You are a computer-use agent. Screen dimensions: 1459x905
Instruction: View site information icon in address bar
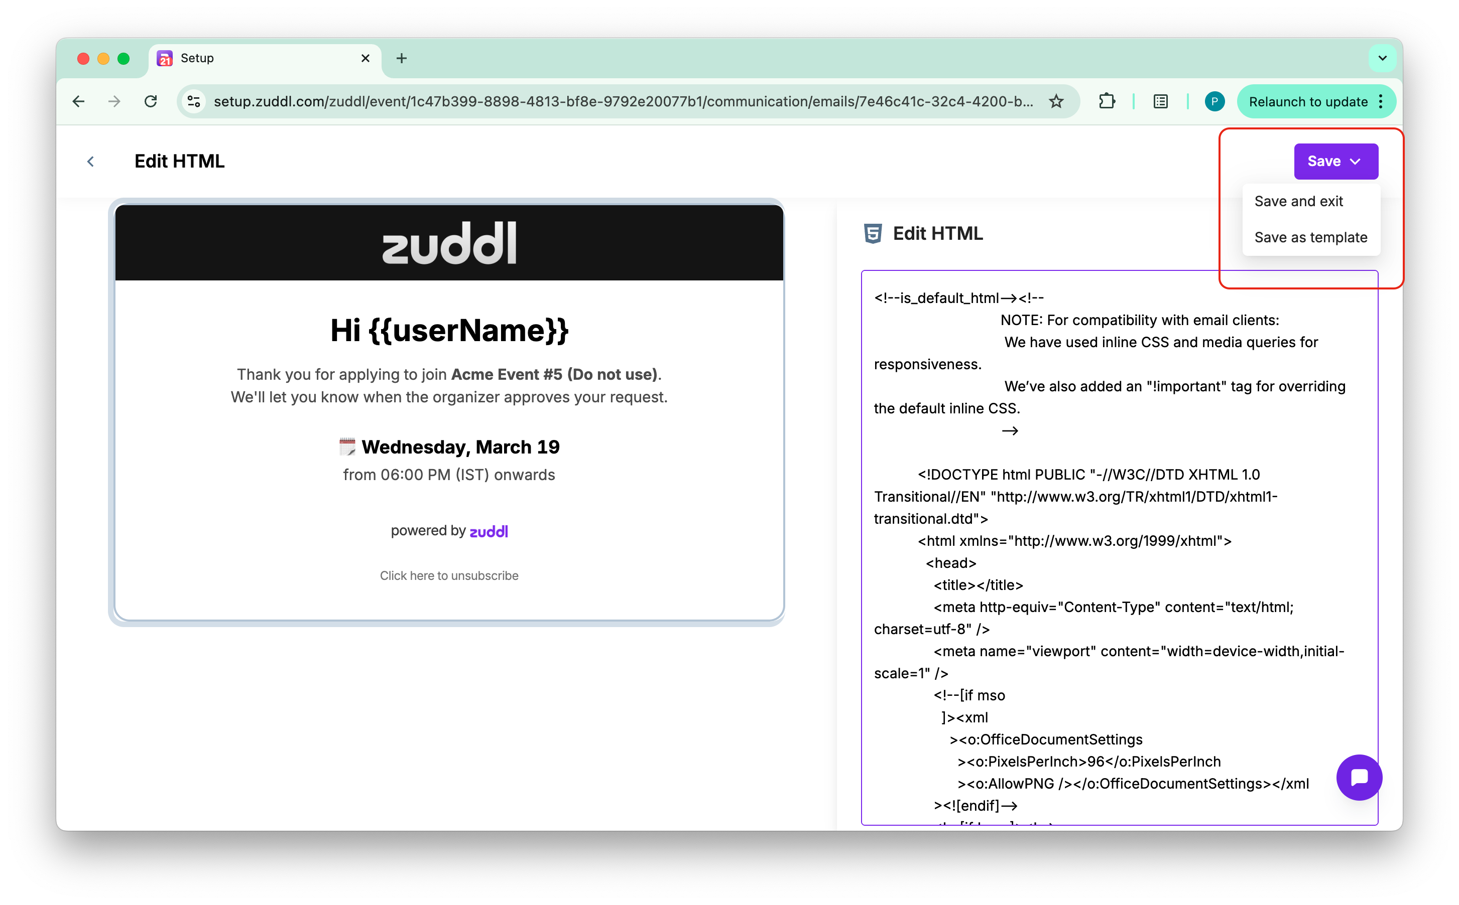(193, 102)
